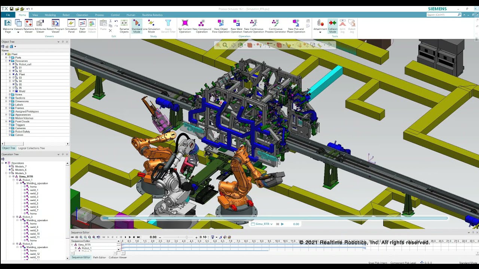Create a New Pick and Place Operation

[x=296, y=26]
